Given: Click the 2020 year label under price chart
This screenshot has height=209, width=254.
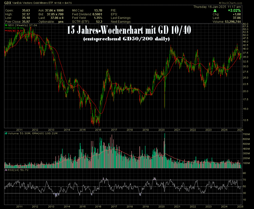Looking at the screenshot, I should (x=161, y=130).
